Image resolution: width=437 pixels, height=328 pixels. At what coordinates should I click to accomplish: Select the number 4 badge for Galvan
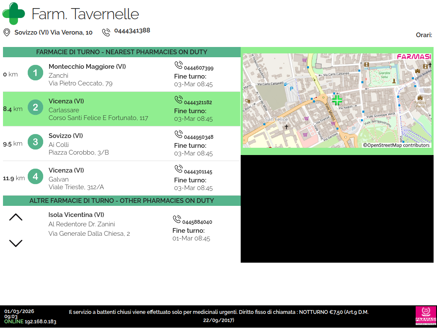(35, 177)
